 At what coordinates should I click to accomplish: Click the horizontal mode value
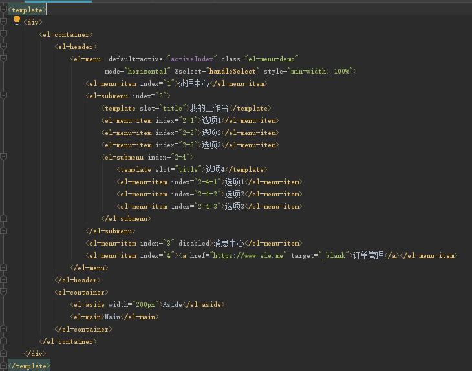(x=147, y=71)
